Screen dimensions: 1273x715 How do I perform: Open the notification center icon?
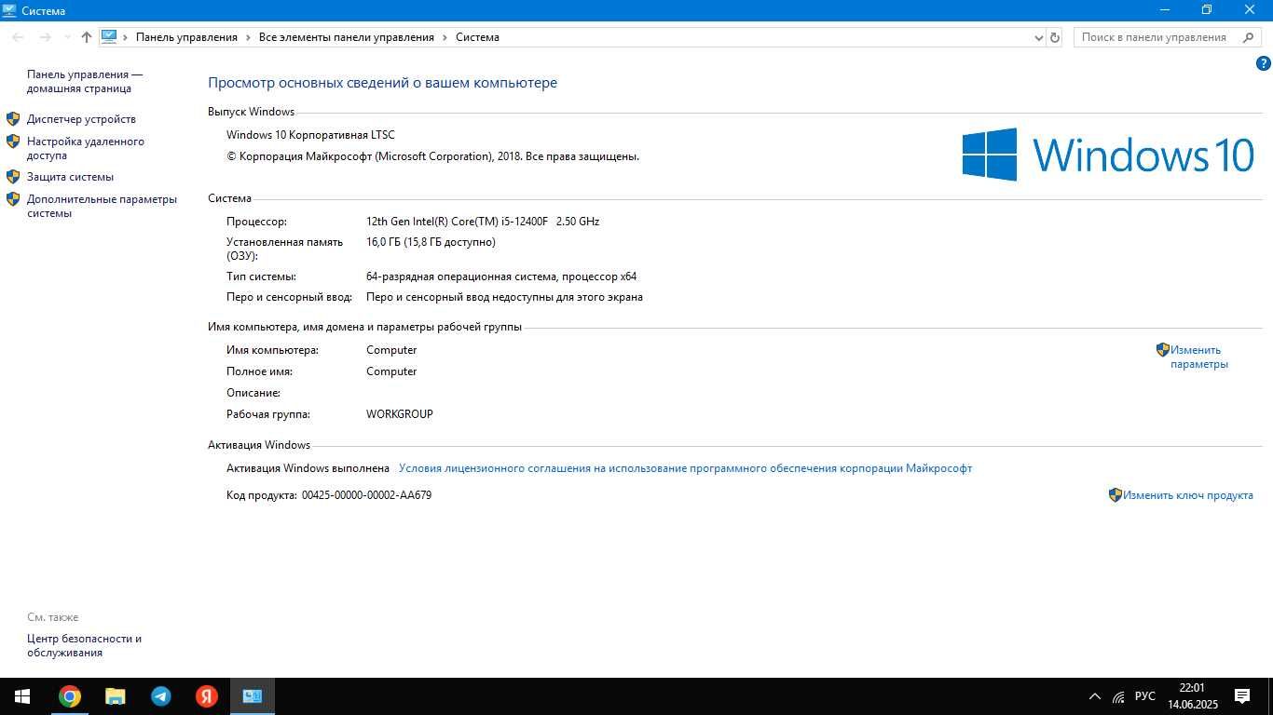pos(1242,696)
